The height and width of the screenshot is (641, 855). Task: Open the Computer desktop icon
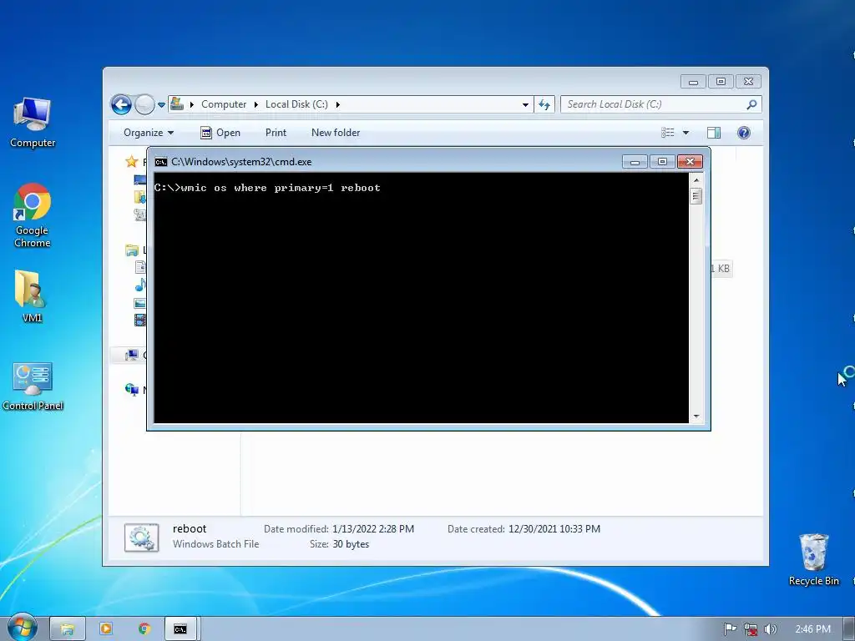point(33,123)
